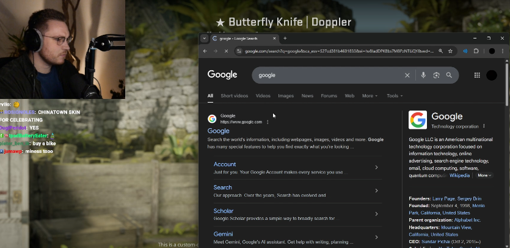Screen dimensions: 510x248
Task: Click the zoom magnifier in address bar
Action: (x=440, y=51)
